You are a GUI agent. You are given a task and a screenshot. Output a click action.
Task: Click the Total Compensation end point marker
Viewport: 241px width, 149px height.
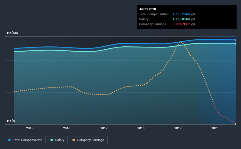236,40
